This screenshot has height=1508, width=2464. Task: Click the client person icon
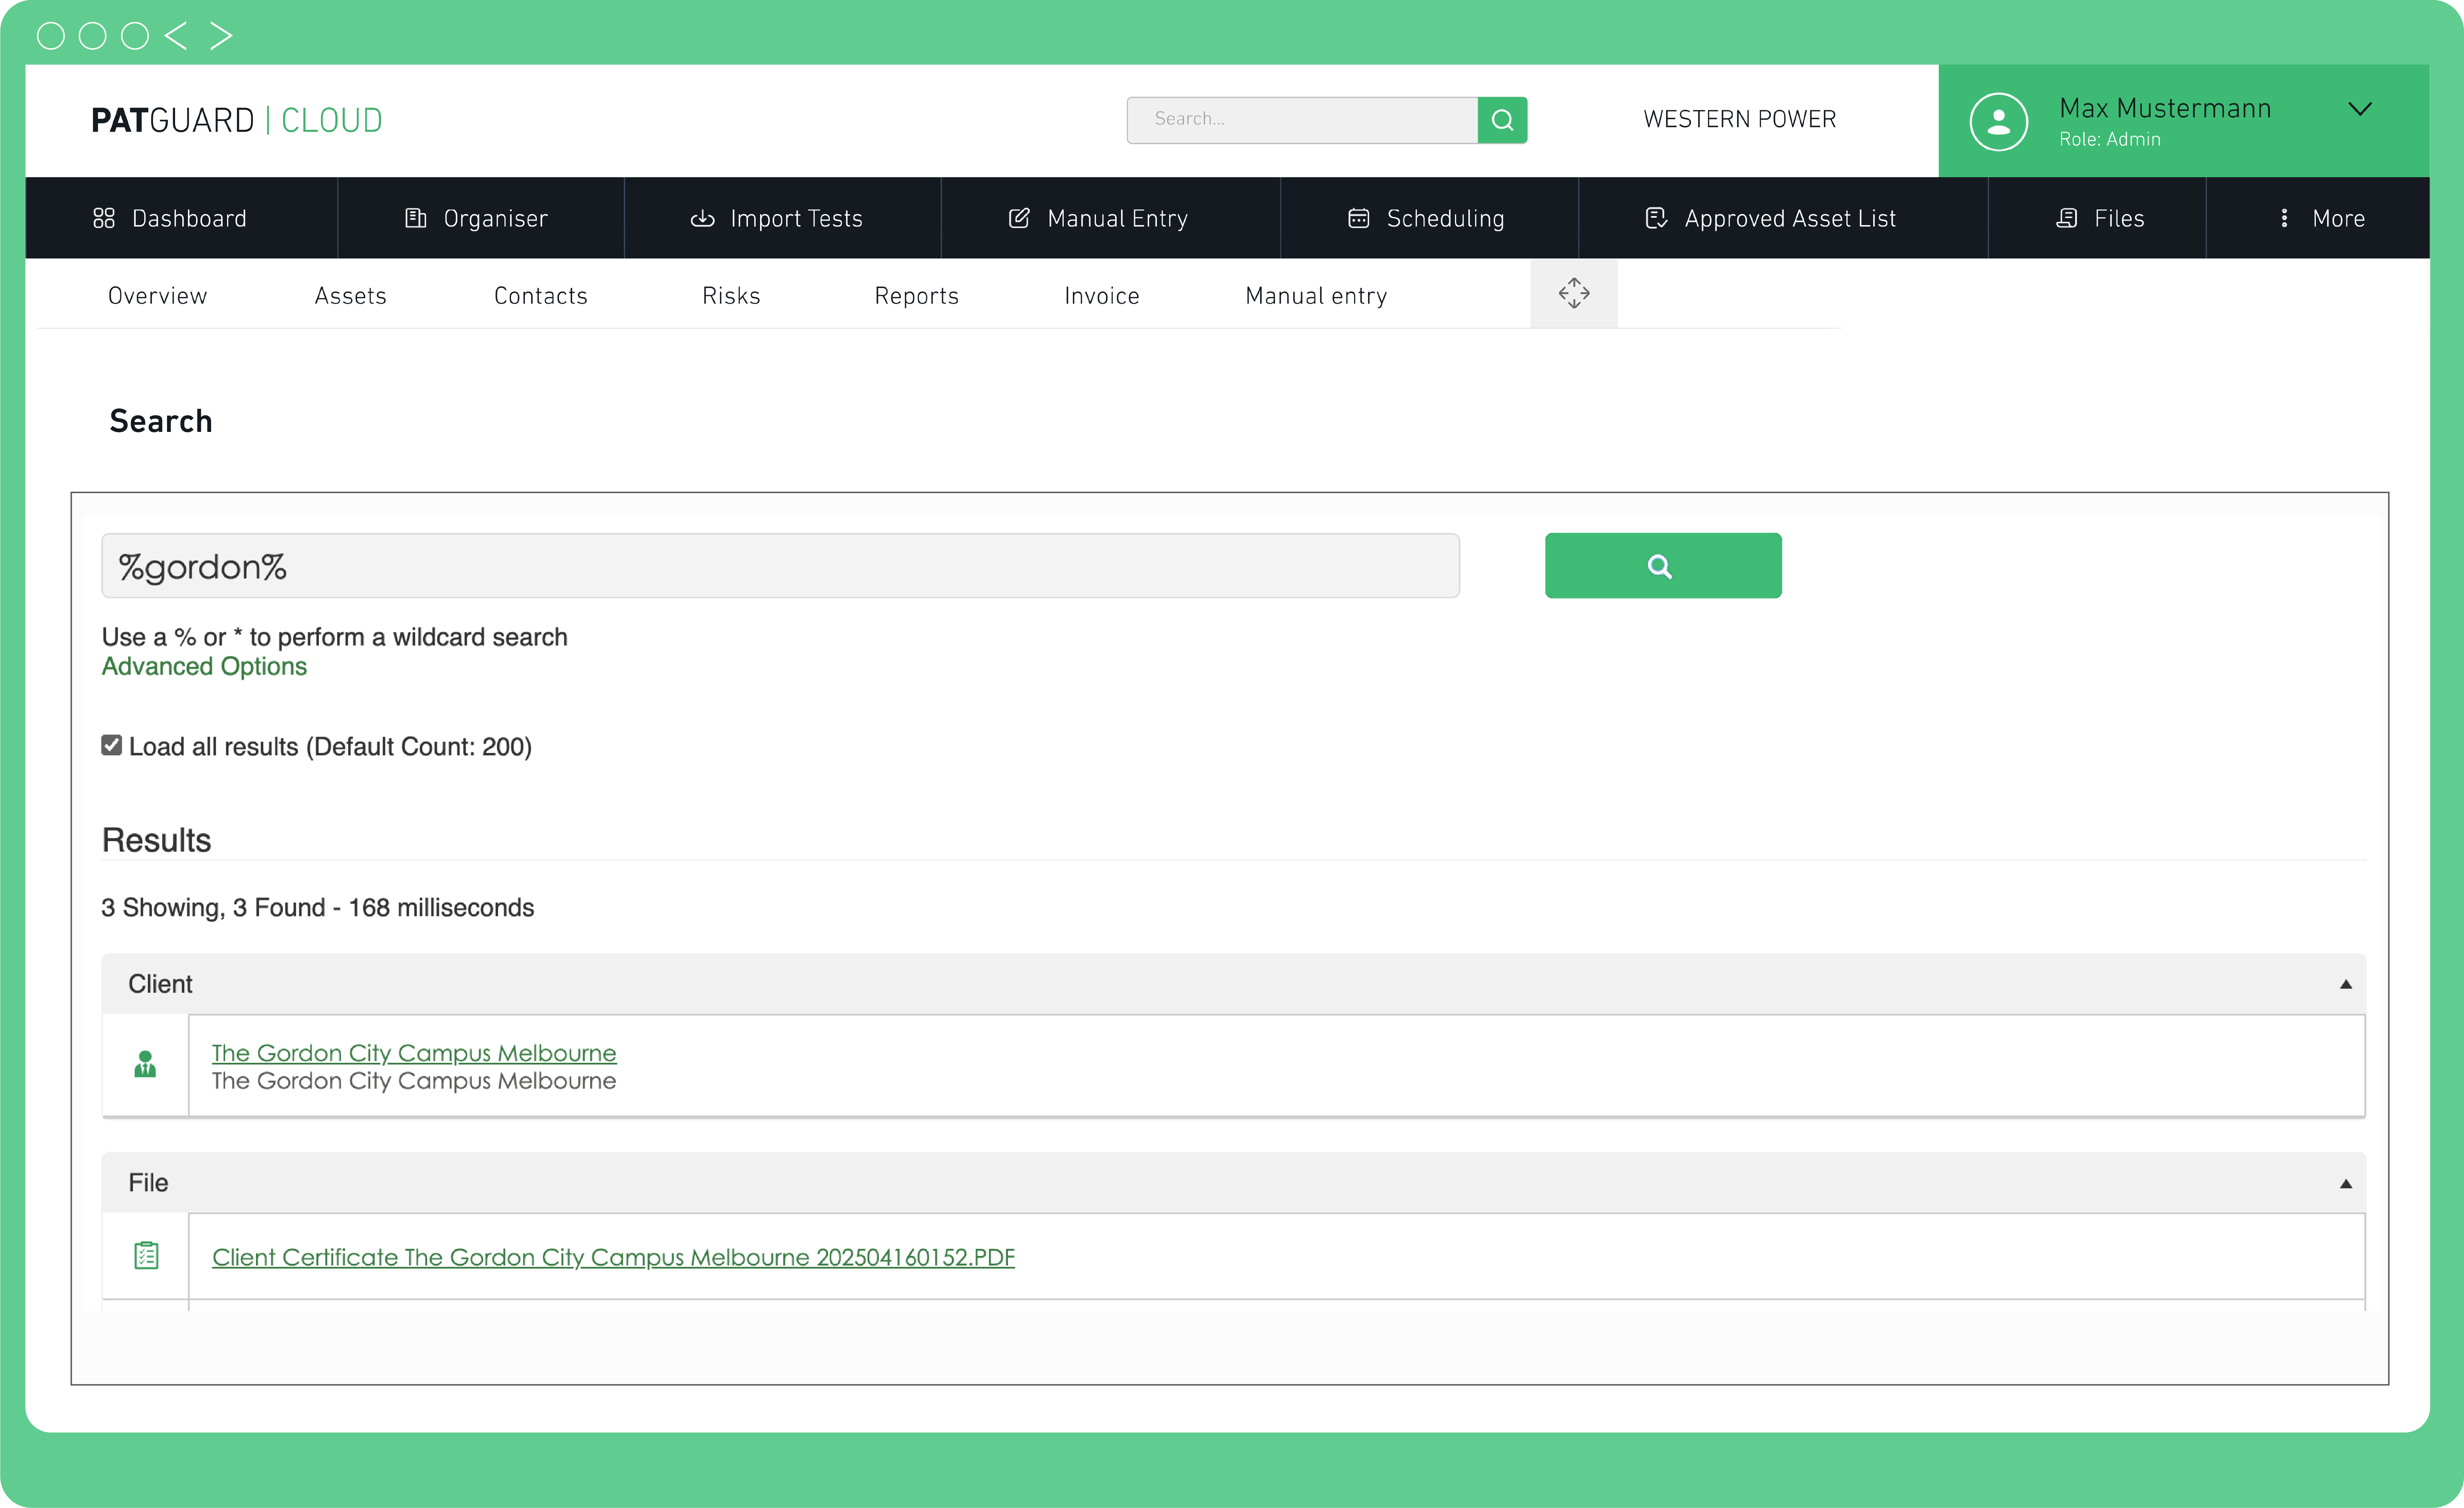[145, 1064]
